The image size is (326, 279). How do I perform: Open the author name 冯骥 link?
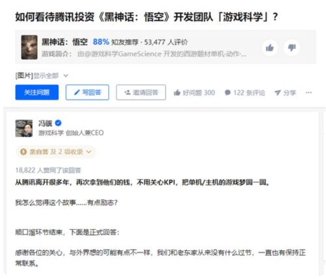click(45, 123)
